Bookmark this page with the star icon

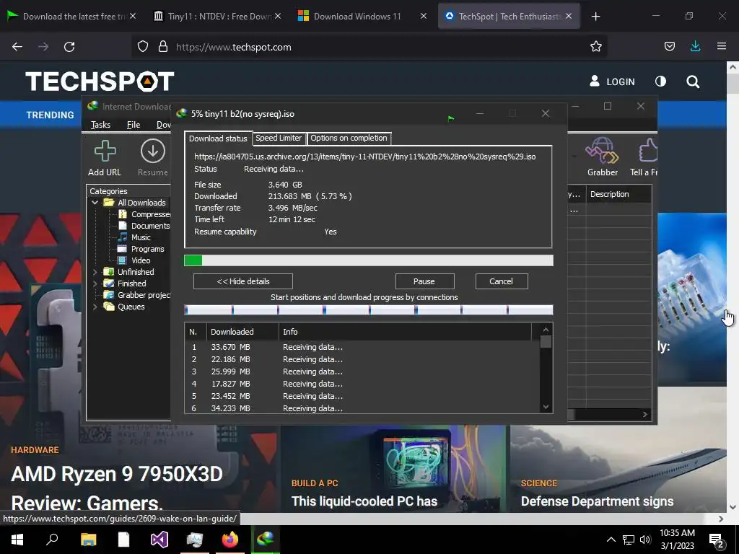pyautogui.click(x=595, y=46)
